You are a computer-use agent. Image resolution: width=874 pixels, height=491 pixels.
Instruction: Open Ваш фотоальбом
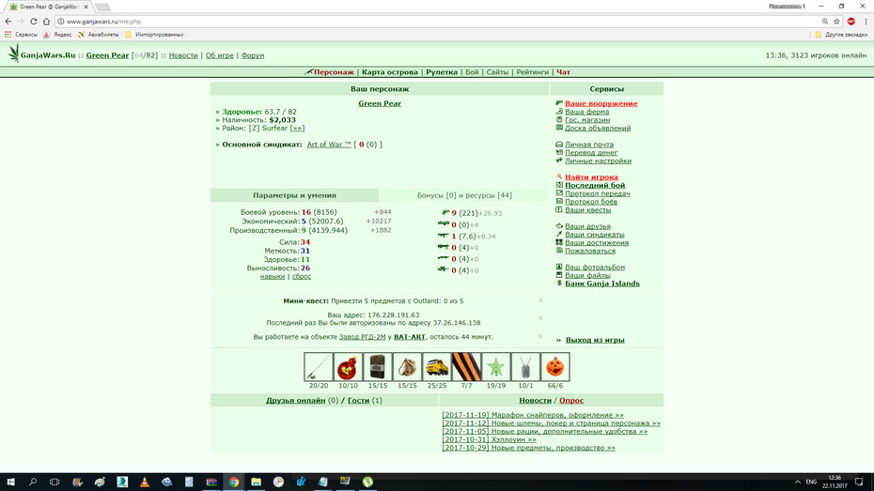[x=595, y=268]
